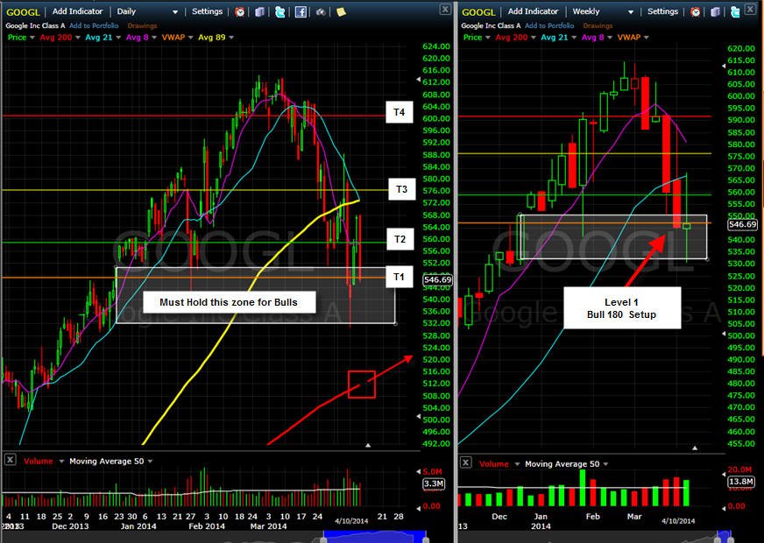Select the T3 label on Daily chart

click(x=402, y=189)
